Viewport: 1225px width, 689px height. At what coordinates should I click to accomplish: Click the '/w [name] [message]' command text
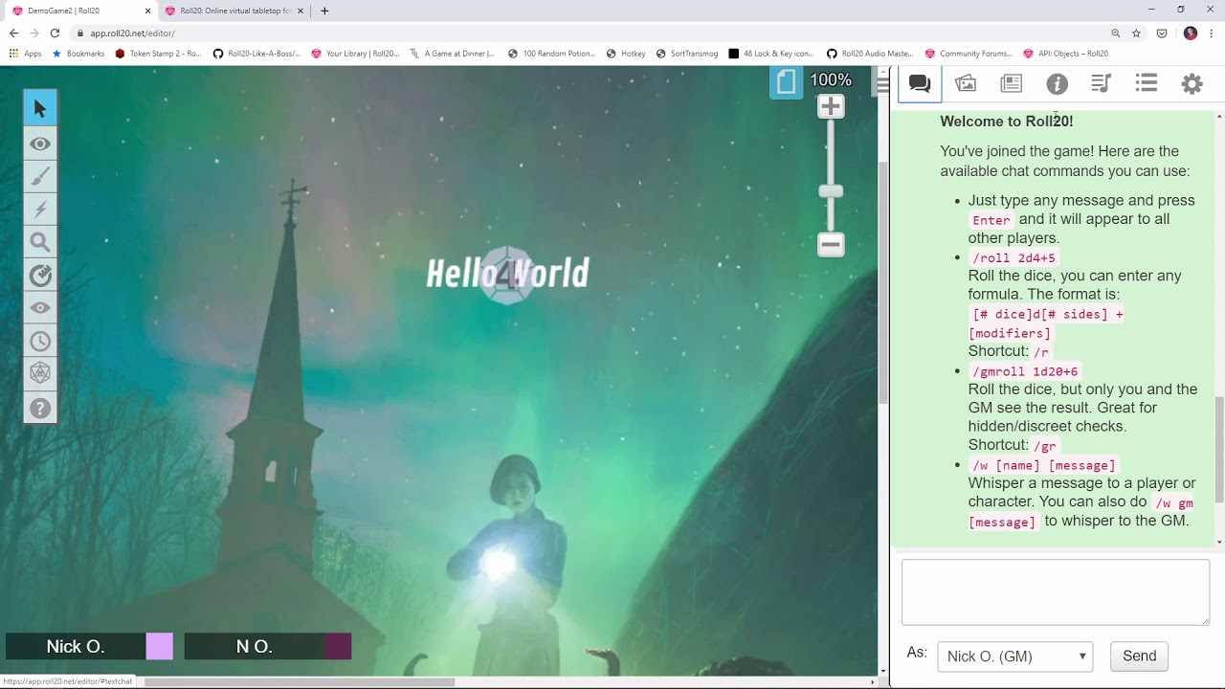[x=1044, y=465]
